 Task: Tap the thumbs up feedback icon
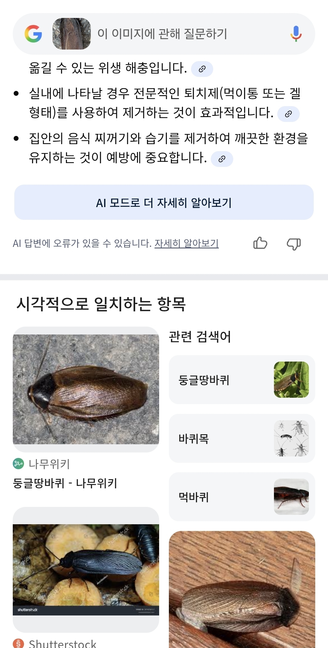(260, 243)
